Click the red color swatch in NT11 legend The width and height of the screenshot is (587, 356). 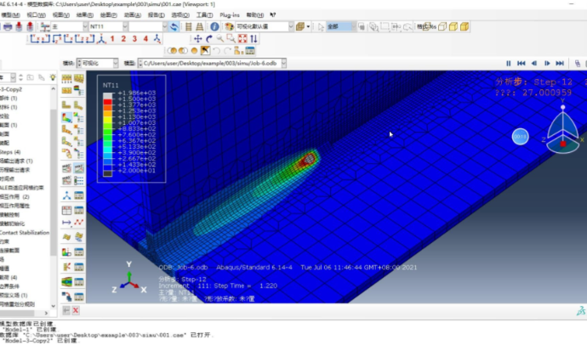(x=107, y=101)
